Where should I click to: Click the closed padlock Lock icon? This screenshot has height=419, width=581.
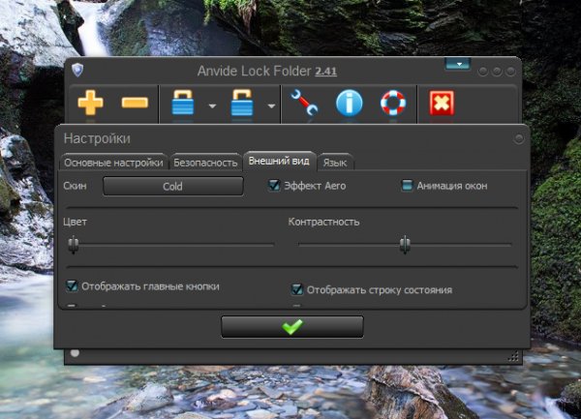pos(183,103)
